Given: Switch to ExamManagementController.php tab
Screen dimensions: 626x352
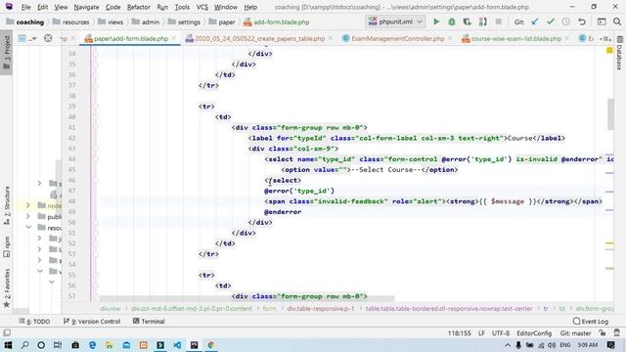Looking at the screenshot, I should [x=397, y=39].
